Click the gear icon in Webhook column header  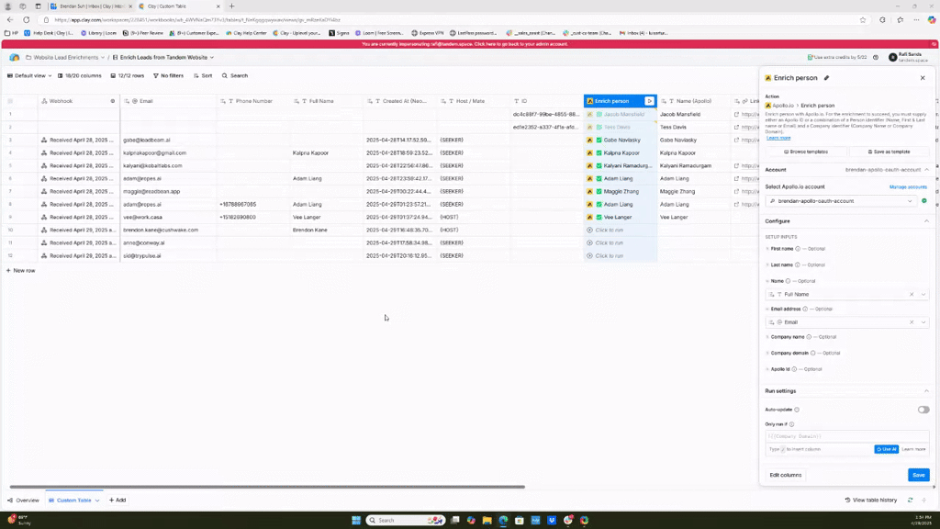click(x=113, y=101)
